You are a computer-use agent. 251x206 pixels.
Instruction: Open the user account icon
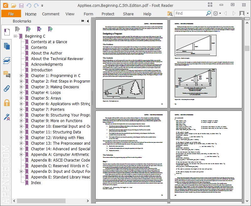pyautogui.click(x=242, y=13)
